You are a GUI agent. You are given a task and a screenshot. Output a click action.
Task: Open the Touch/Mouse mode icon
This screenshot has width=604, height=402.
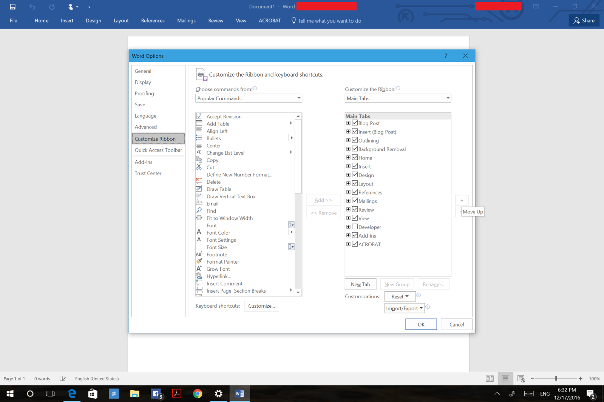pos(71,7)
